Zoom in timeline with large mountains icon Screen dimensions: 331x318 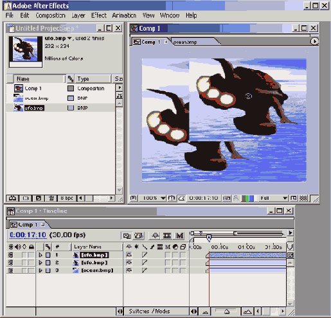[x=247, y=312]
